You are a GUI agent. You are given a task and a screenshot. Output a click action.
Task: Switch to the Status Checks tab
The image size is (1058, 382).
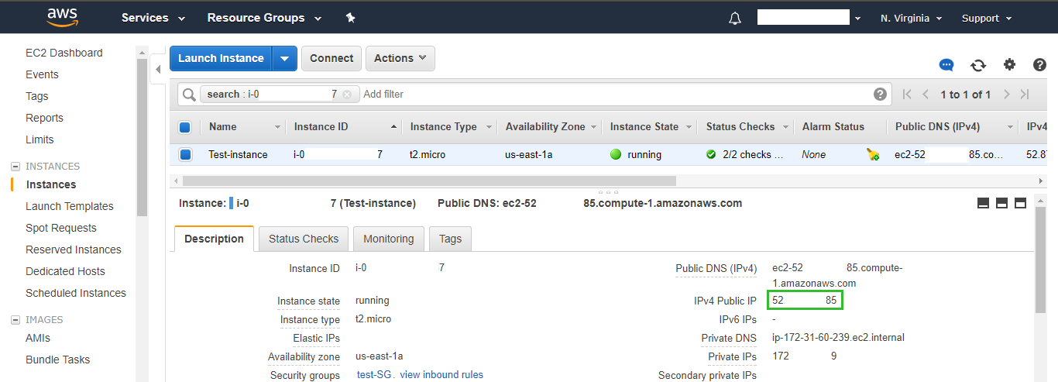point(304,239)
